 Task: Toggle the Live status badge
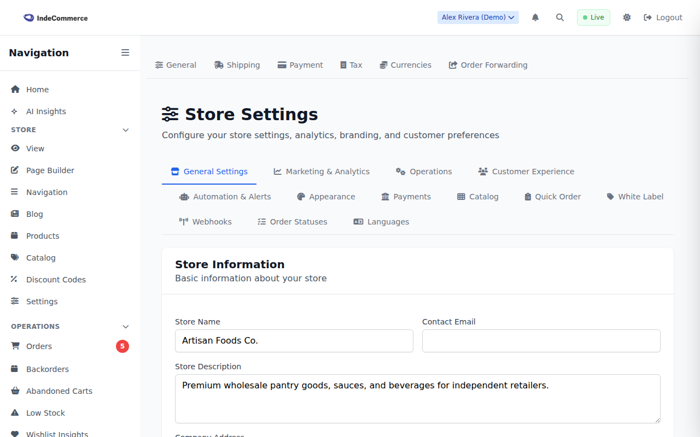[x=593, y=17]
